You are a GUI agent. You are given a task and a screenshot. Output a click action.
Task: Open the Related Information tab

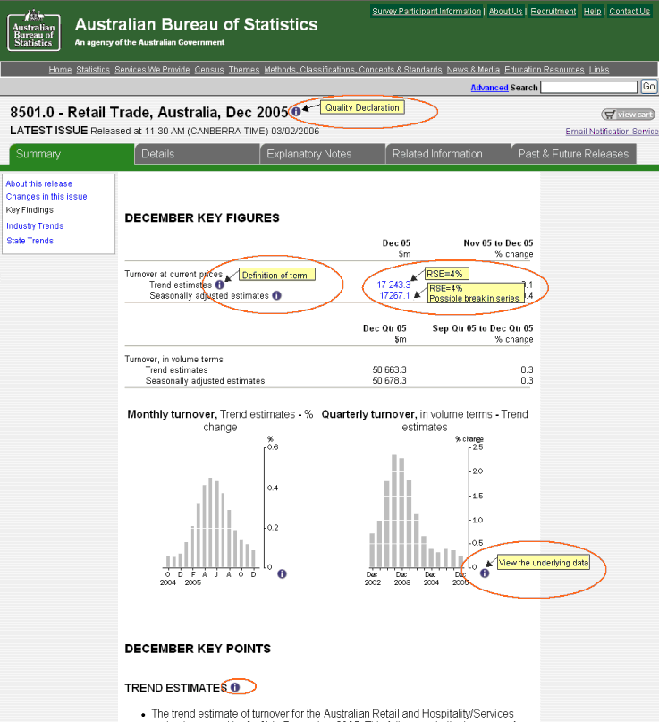coord(448,154)
